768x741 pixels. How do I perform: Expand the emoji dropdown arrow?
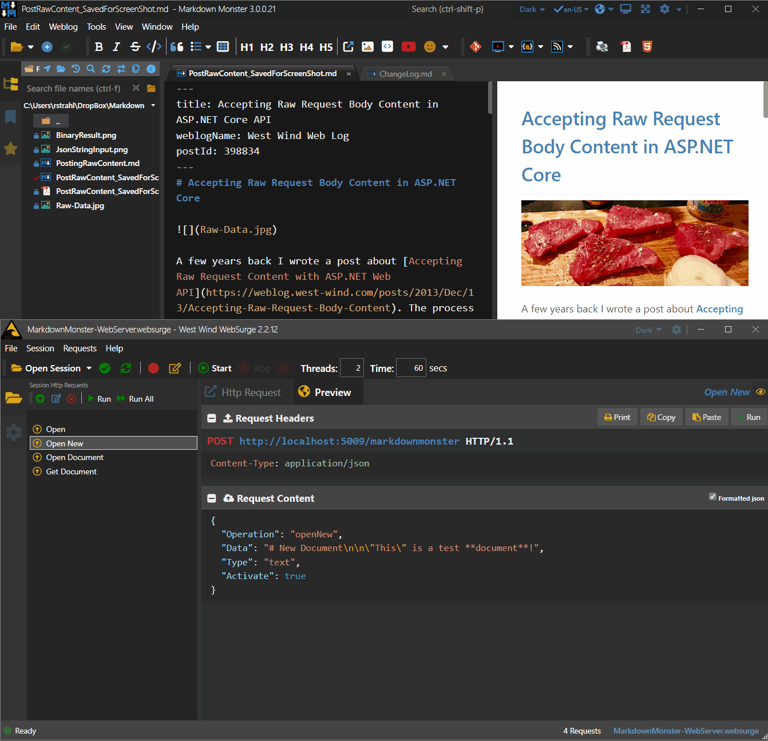[445, 47]
